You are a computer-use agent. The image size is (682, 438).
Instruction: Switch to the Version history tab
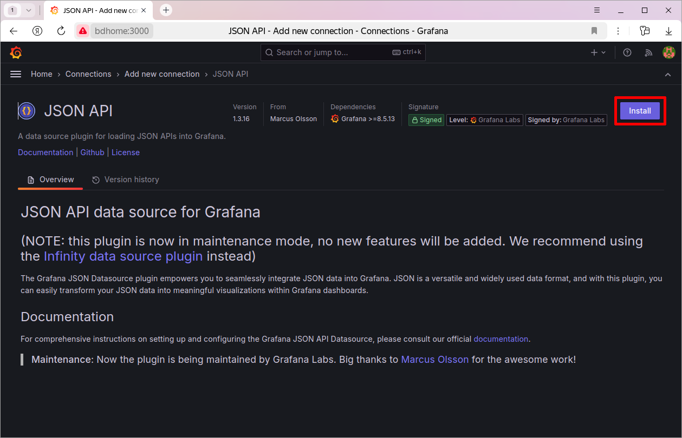[125, 180]
